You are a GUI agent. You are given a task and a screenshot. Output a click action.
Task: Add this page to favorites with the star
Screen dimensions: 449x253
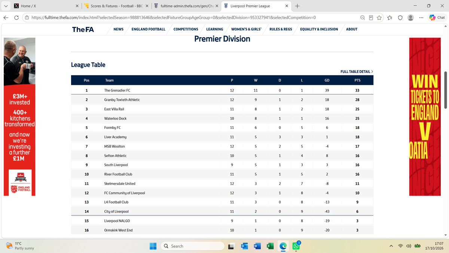point(380,18)
